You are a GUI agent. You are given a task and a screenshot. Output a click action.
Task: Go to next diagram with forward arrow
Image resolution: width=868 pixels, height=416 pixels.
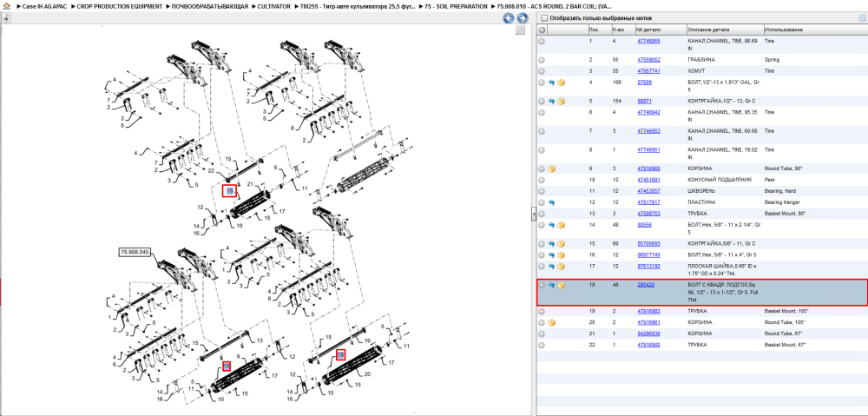[522, 18]
